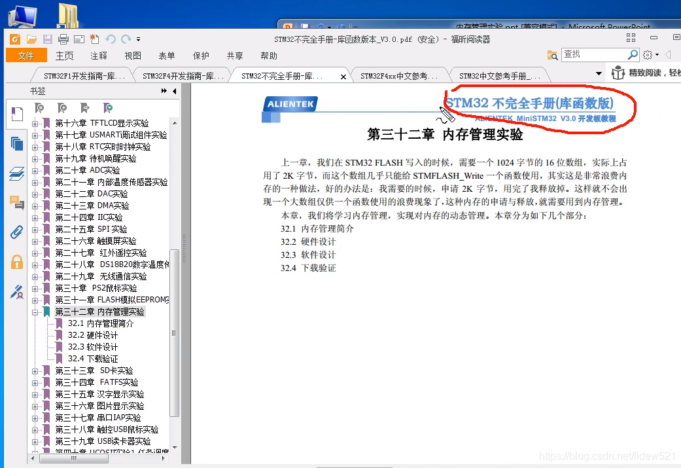
Task: Select bookmark 32.2 硬件设计
Action: [92, 336]
